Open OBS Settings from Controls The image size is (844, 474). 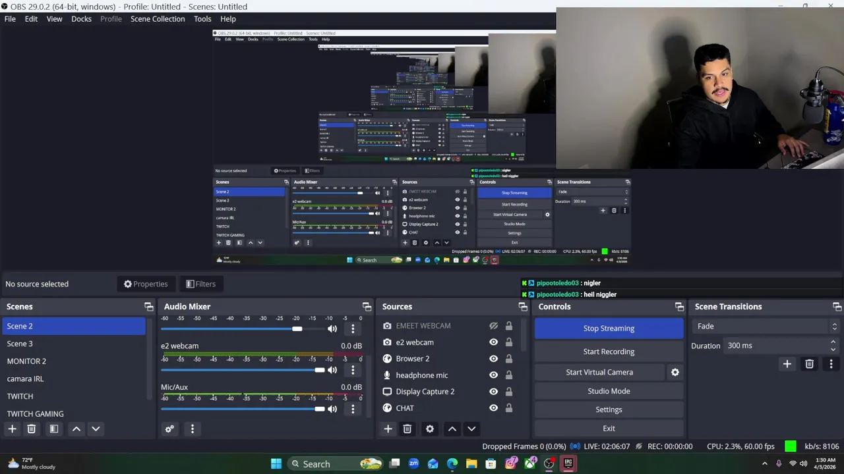pos(609,409)
